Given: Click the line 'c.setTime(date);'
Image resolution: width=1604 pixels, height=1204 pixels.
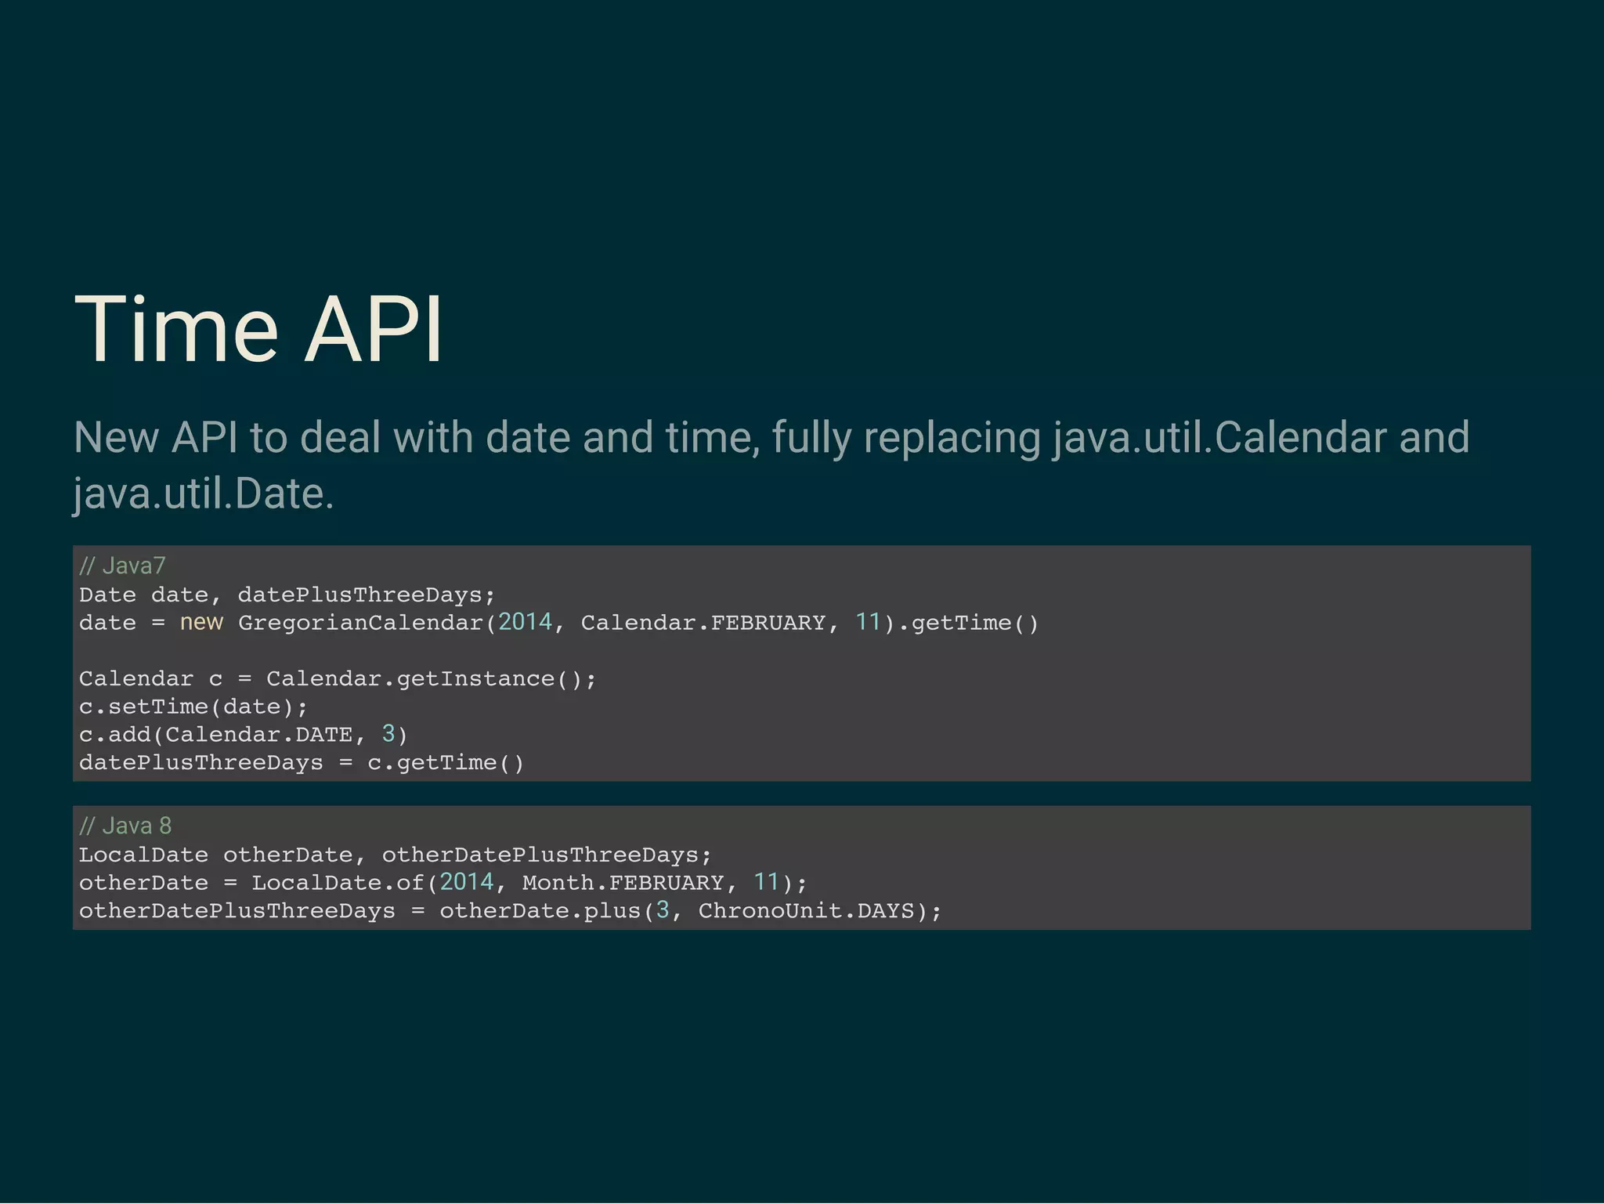Looking at the screenshot, I should 193,707.
